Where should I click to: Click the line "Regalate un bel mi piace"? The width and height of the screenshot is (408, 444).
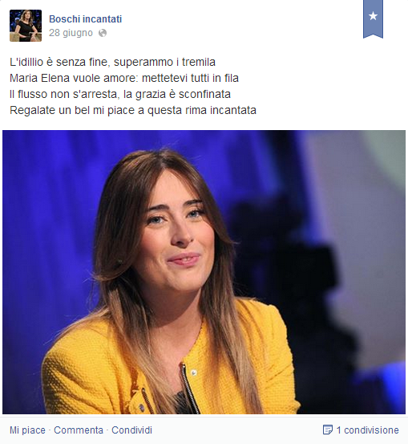pos(133,111)
